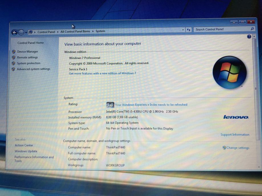Open Remote settings link
The image size is (262, 196).
(x=27, y=57)
